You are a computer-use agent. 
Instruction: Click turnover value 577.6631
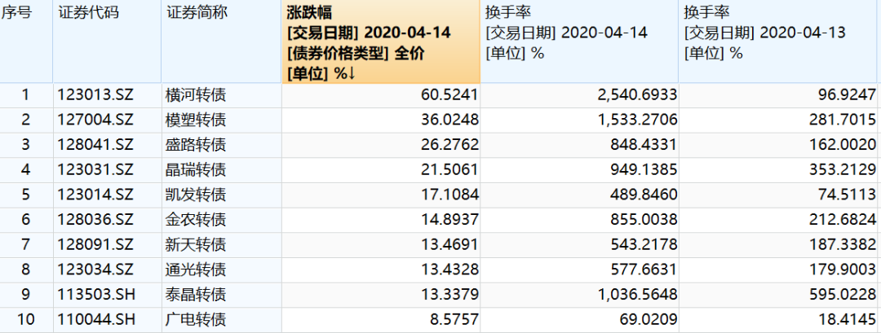[645, 270]
